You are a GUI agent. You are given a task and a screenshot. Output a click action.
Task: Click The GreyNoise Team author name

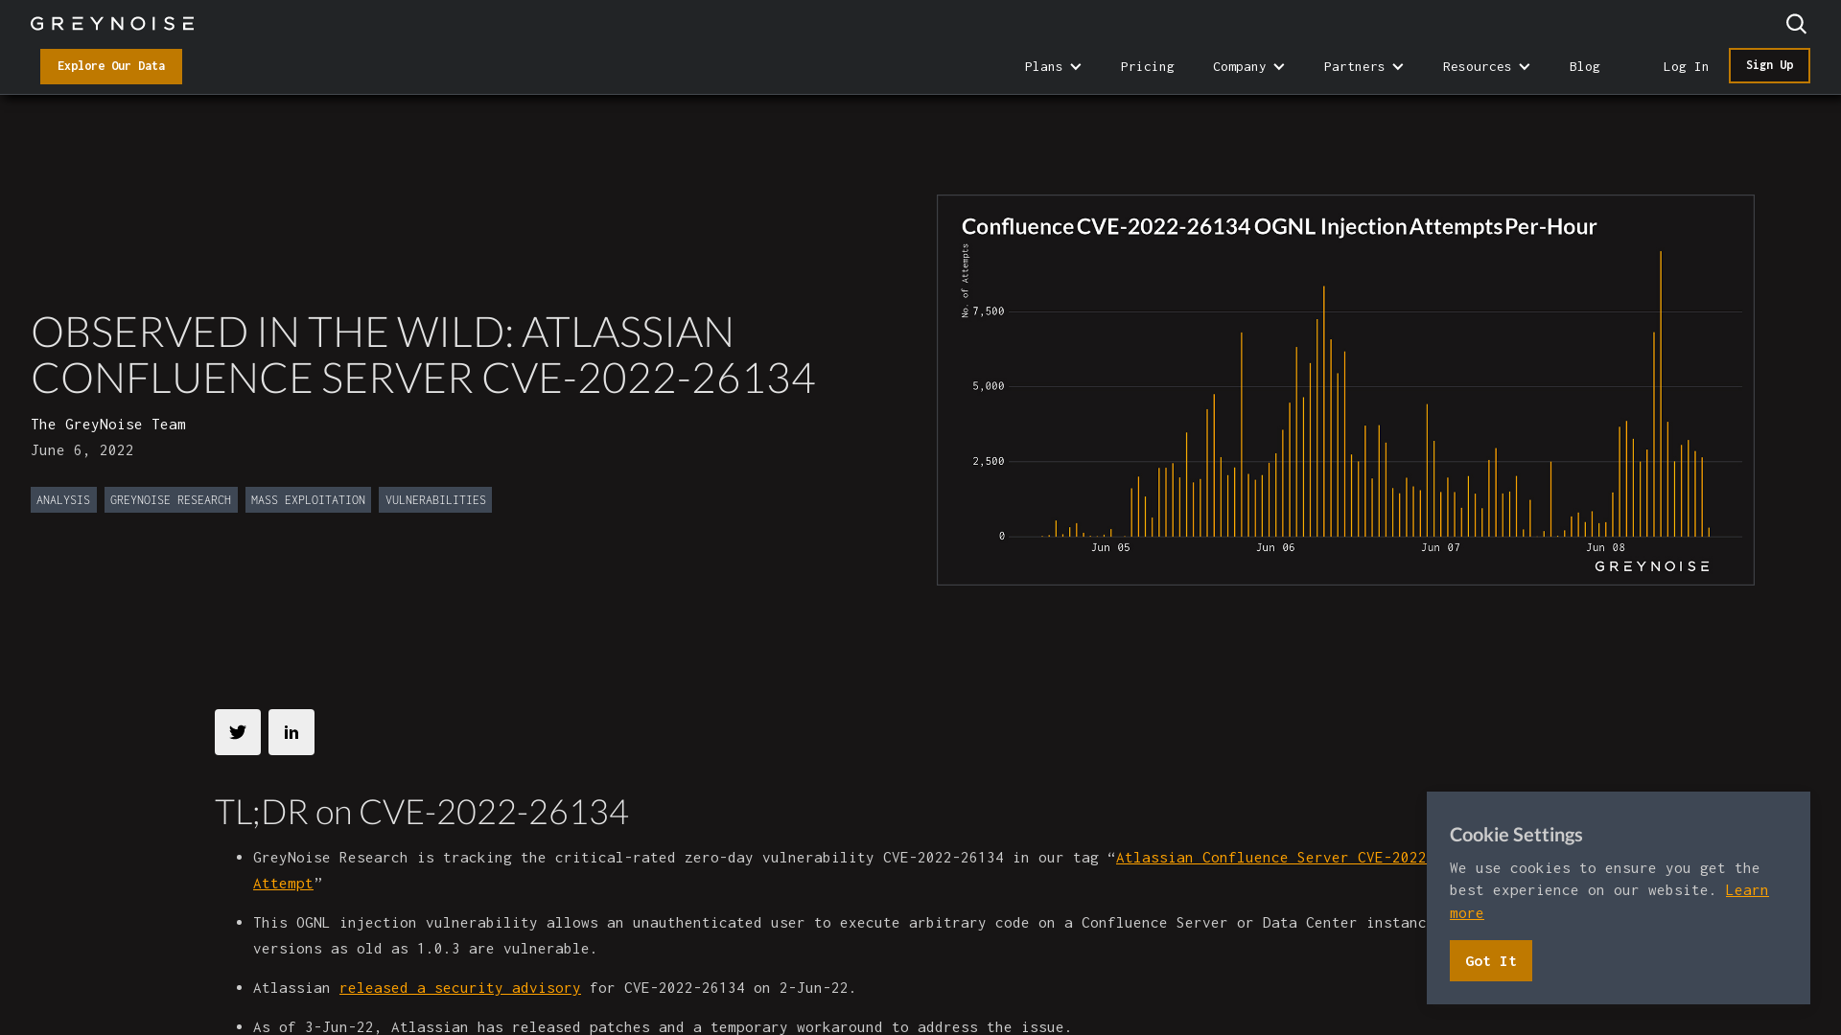point(108,424)
